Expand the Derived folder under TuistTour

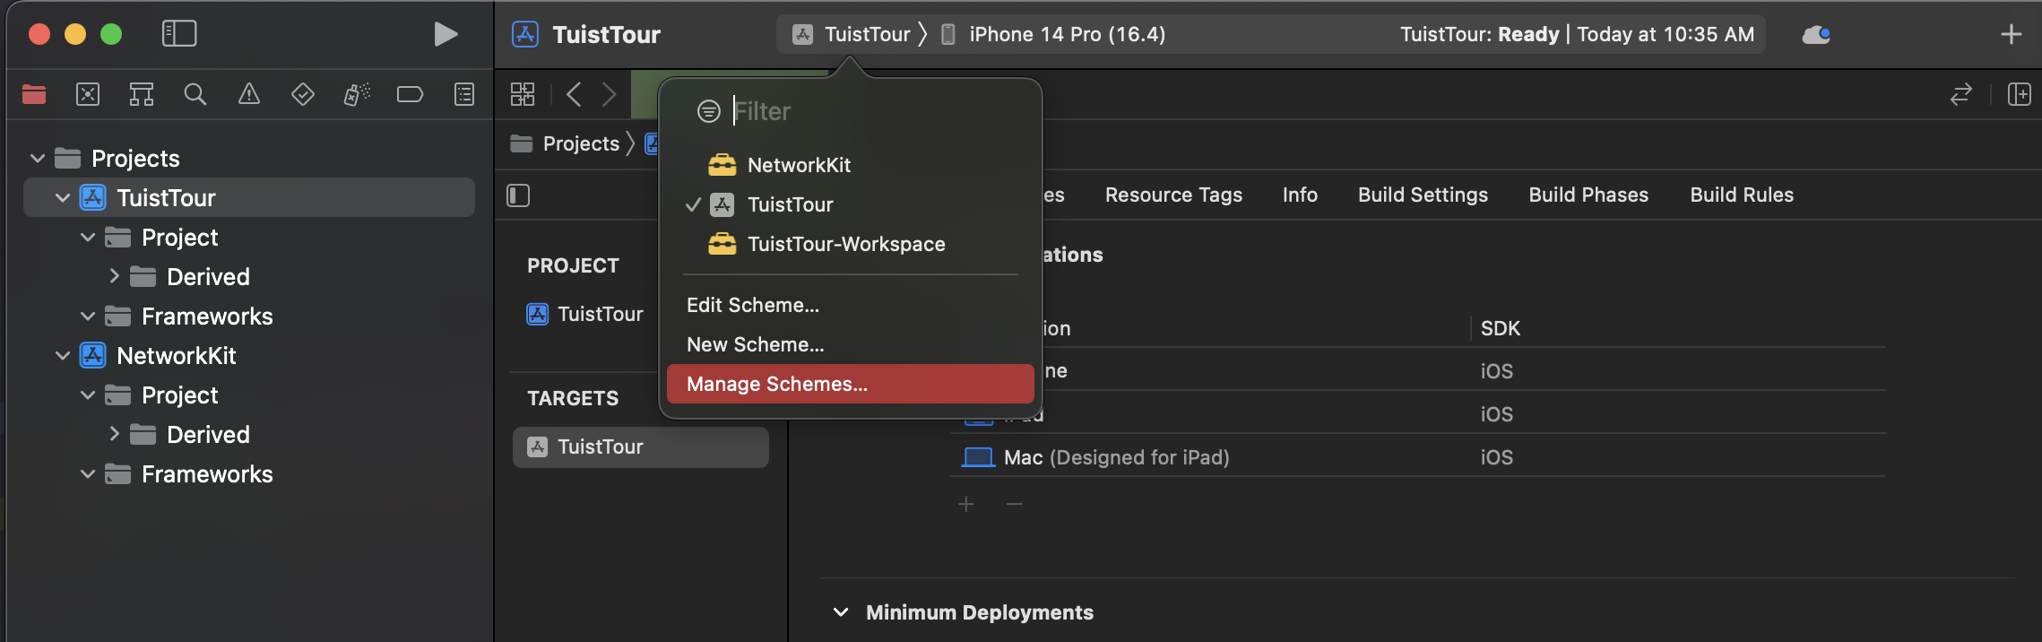pyautogui.click(x=114, y=276)
